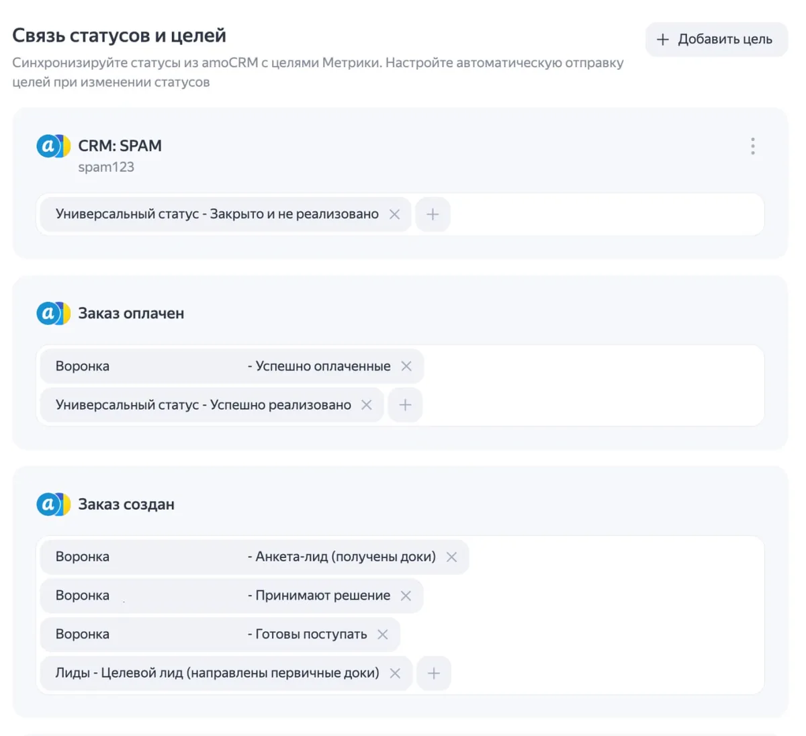This screenshot has width=806, height=736.
Task: Click the amoCRM logo beside Заказ оплачен
Action: pyautogui.click(x=54, y=313)
